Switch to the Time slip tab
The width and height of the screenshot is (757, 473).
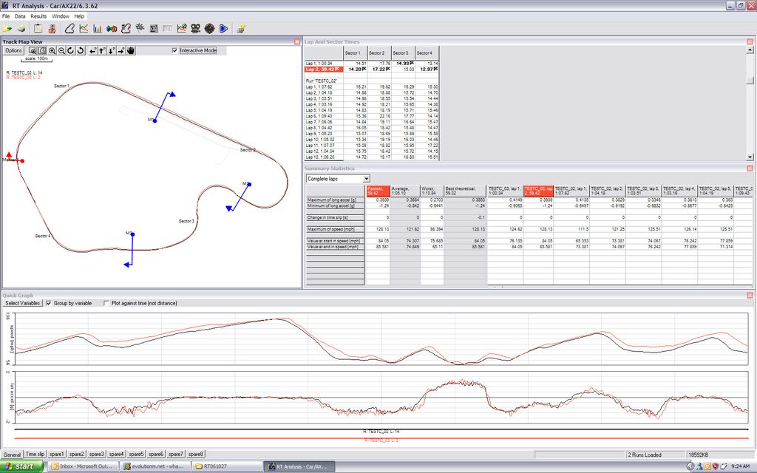click(x=35, y=454)
